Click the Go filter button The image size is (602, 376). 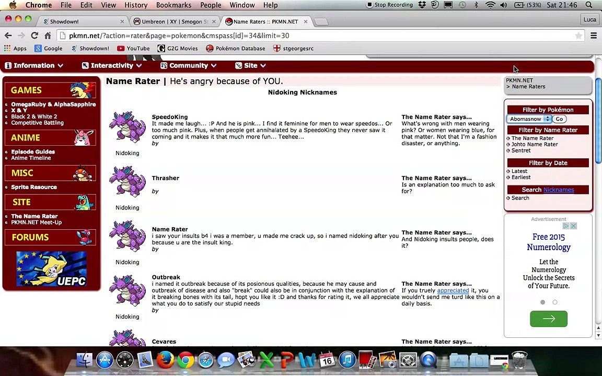559,119
